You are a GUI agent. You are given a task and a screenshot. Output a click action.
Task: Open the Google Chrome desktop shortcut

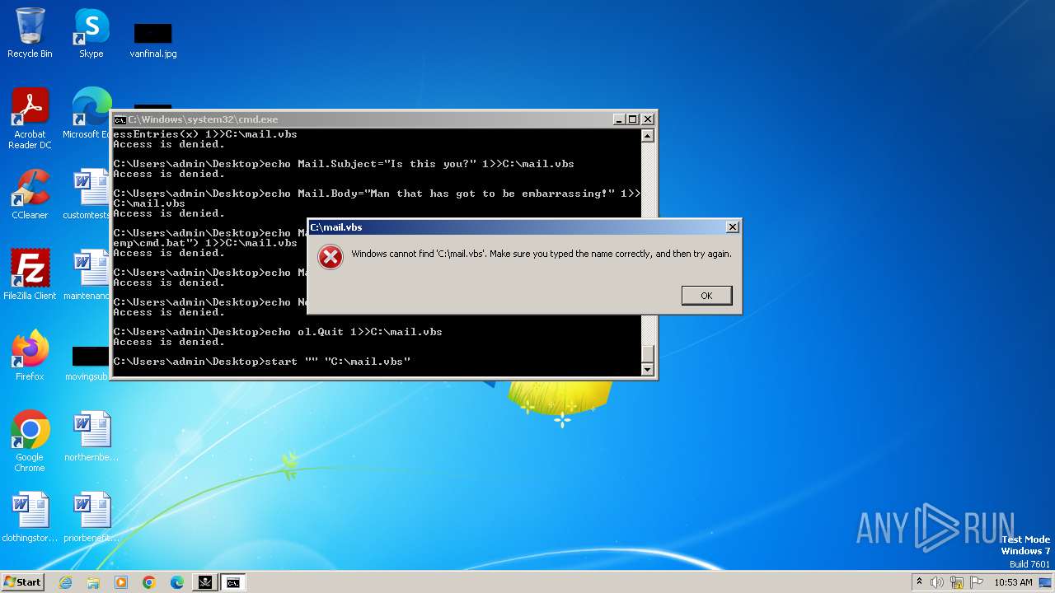pyautogui.click(x=30, y=441)
